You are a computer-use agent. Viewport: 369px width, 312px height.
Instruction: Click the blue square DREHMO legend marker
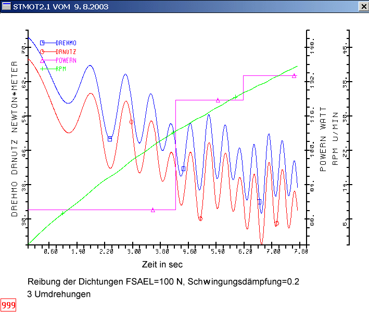[x=43, y=43]
